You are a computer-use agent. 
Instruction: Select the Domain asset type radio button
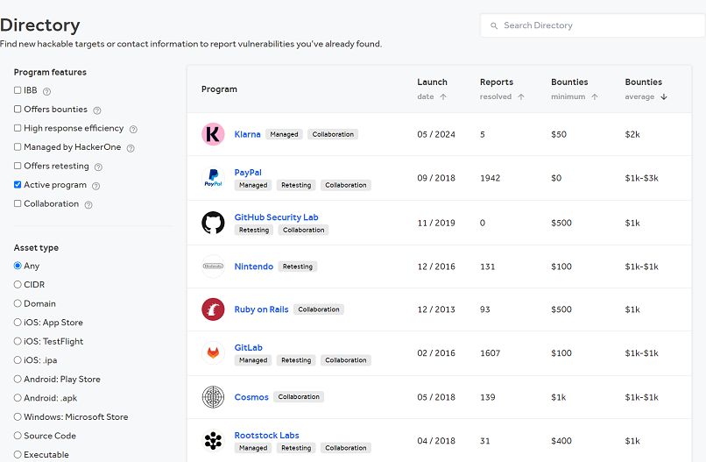pyautogui.click(x=18, y=303)
